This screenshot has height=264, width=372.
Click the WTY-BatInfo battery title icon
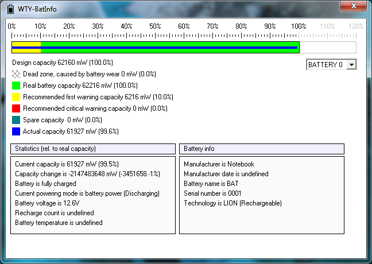click(x=10, y=9)
